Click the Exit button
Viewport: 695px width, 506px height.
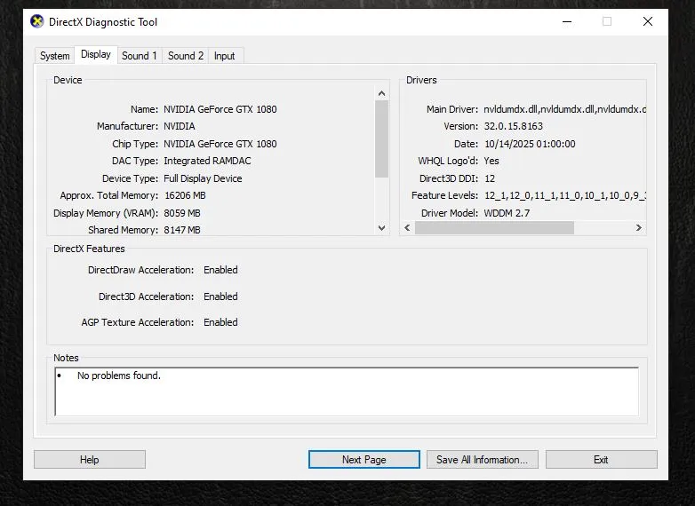[601, 460]
